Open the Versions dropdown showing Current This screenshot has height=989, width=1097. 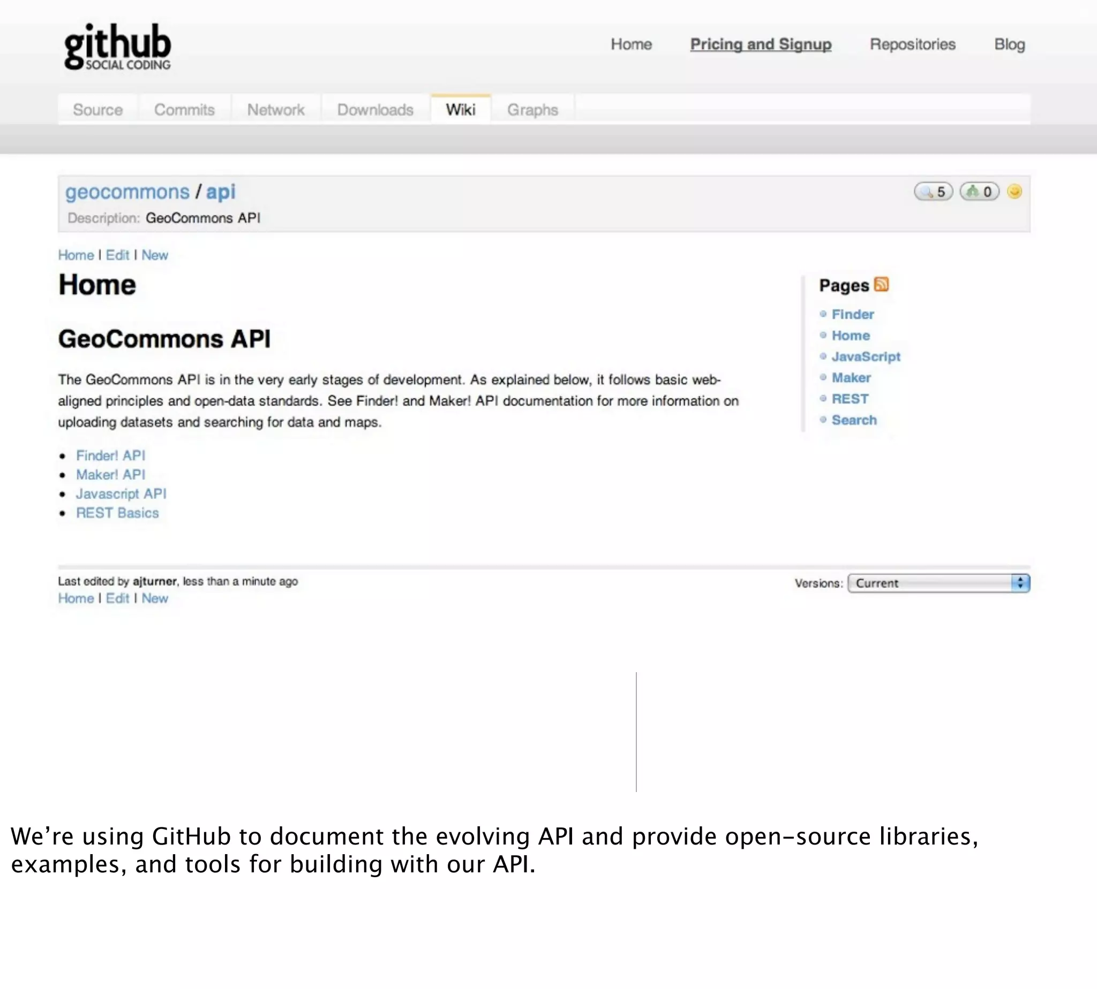point(939,583)
